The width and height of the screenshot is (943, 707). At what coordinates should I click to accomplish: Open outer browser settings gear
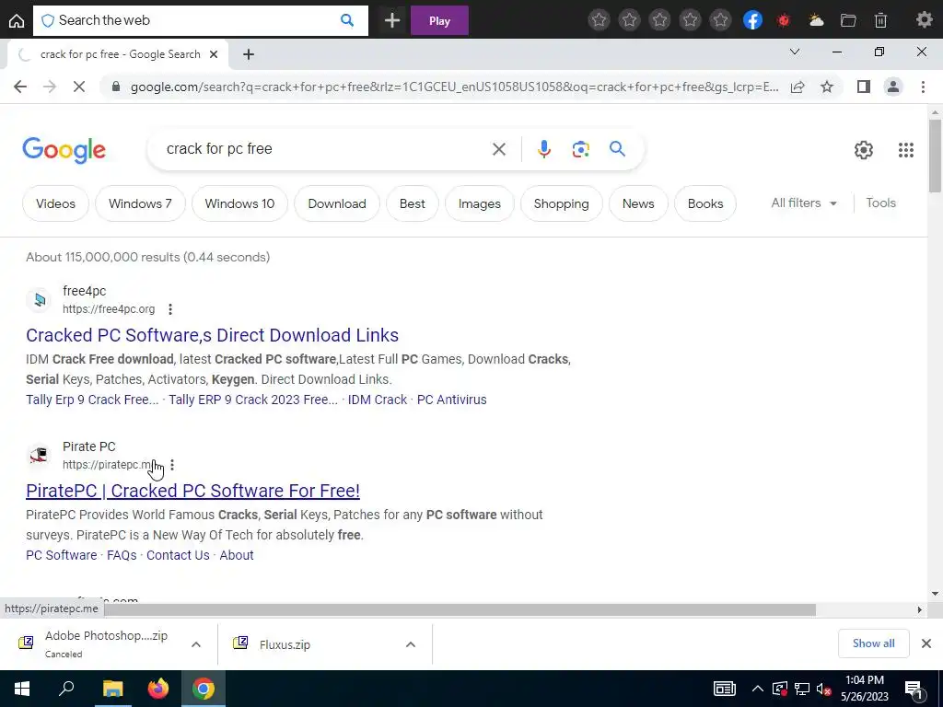(x=925, y=20)
